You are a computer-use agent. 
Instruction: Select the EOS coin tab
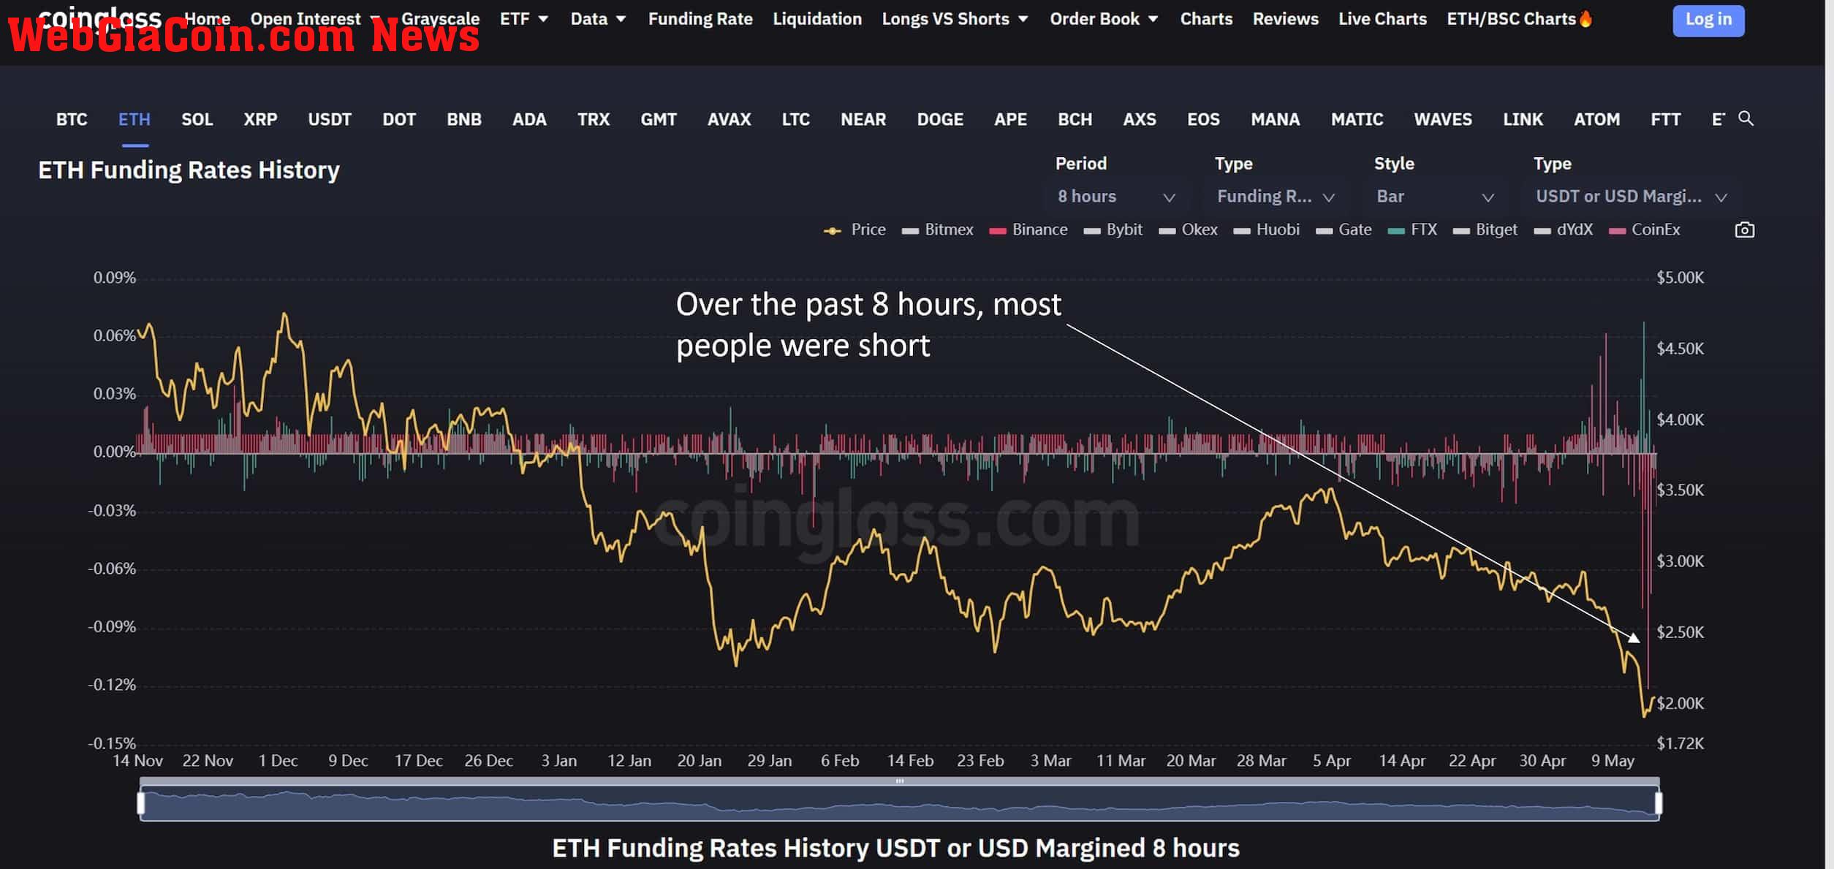(1203, 119)
